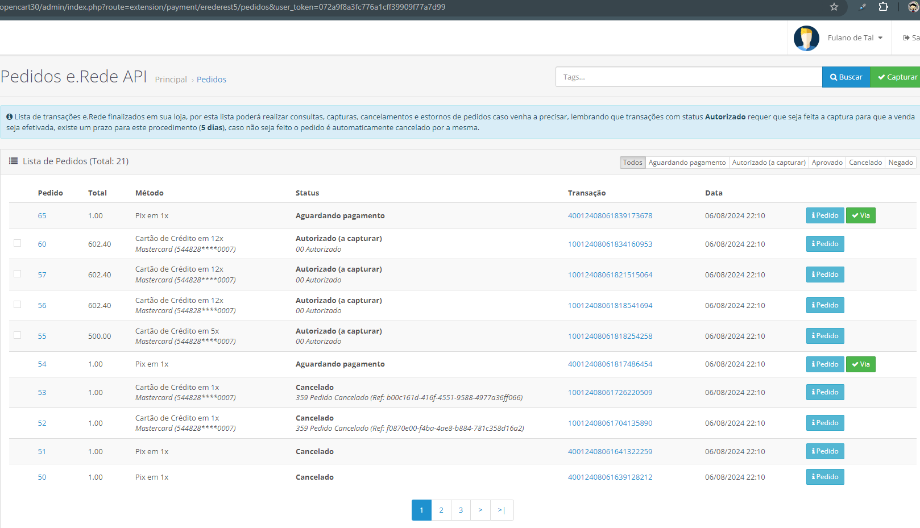Click the green Capturar button
The image size is (920, 528).
click(896, 77)
